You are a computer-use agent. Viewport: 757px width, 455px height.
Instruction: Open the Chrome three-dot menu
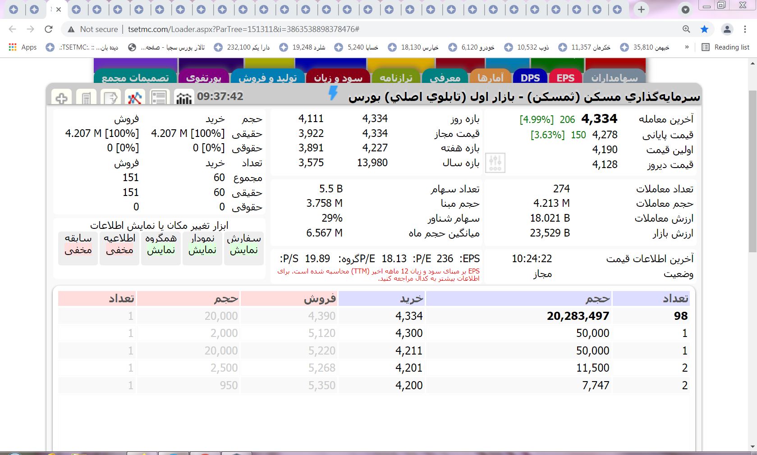(745, 29)
